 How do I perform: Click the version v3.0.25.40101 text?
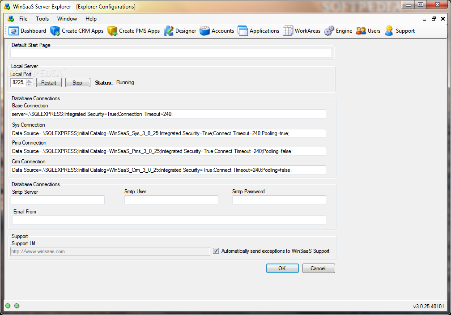[429, 306]
